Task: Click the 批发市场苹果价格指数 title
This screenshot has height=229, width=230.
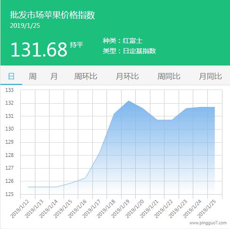Action: pos(52,15)
